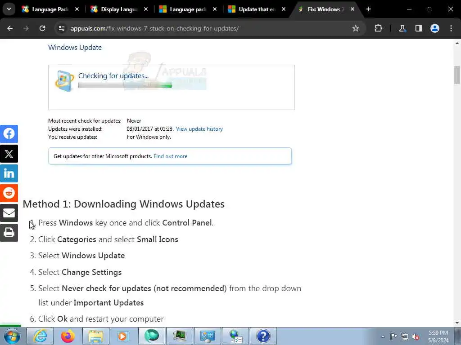Share the article by email

point(9,213)
